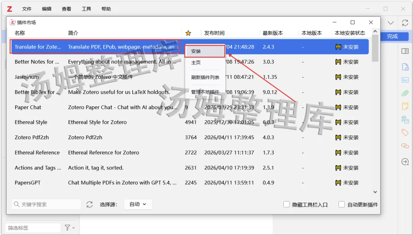
Task: Select the Zotero Pdf2zh plugin row
Action: [189, 137]
